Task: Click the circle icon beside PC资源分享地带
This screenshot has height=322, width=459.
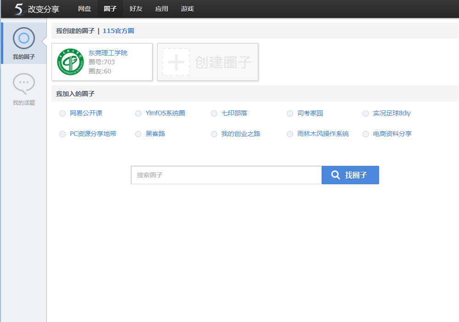Action: (x=62, y=134)
